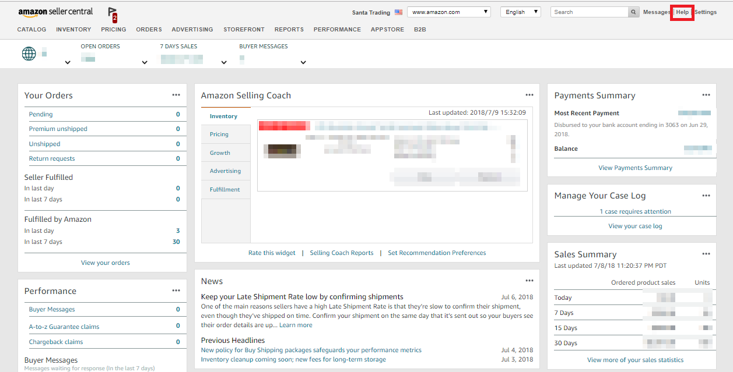The width and height of the screenshot is (733, 372).
Task: Select the Advertising tab in Selling Coach
Action: tap(226, 171)
